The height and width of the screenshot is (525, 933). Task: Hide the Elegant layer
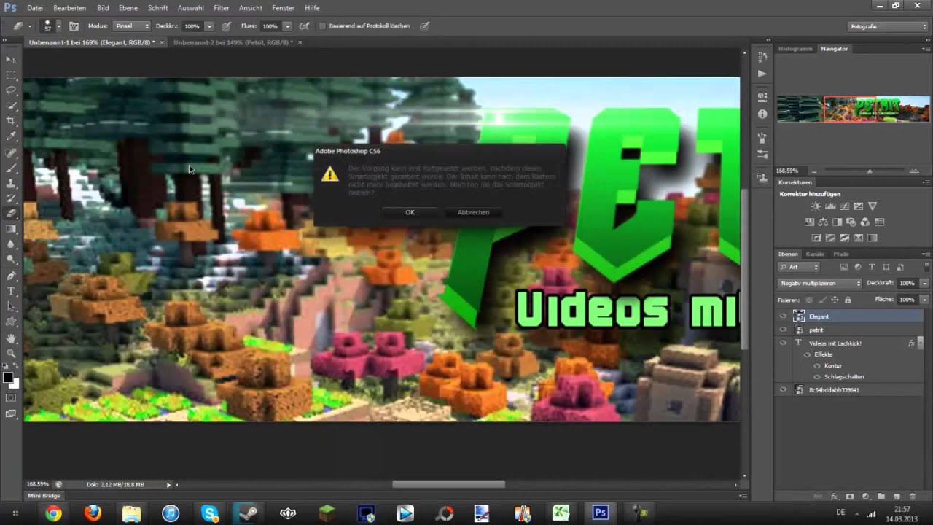click(784, 316)
